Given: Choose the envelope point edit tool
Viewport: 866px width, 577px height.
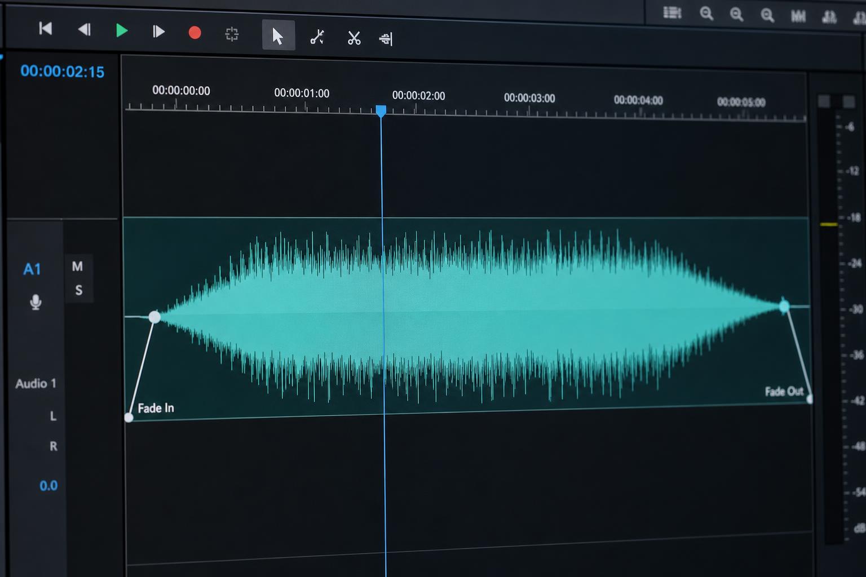Looking at the screenshot, I should 317,37.
